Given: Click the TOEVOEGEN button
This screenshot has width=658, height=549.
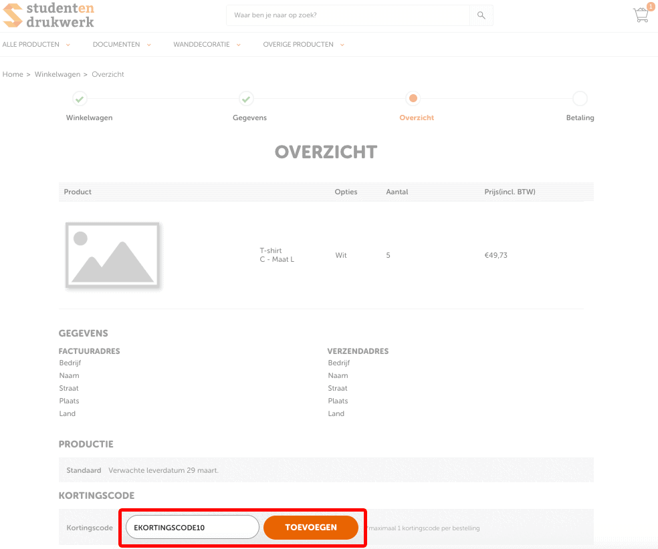Looking at the screenshot, I should [311, 527].
